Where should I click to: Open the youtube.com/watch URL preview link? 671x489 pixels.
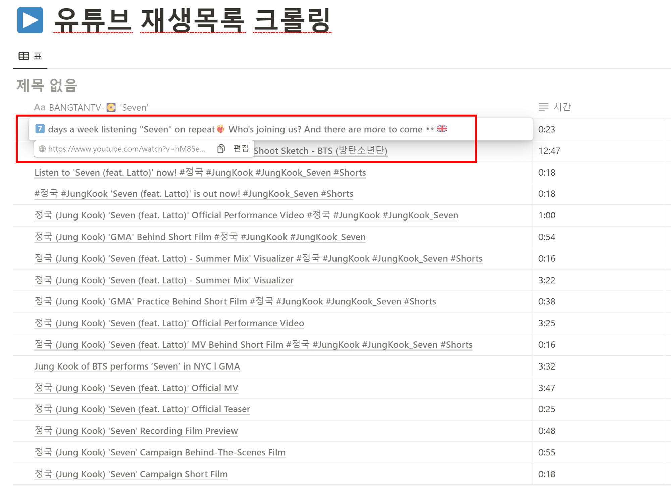tap(126, 149)
